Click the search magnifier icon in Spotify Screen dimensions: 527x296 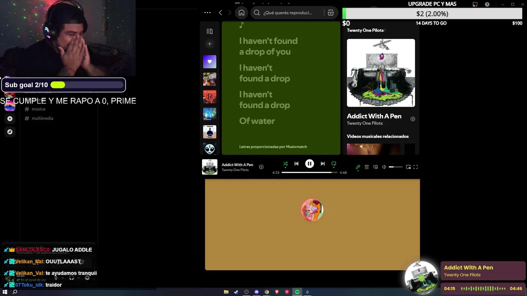point(257,13)
